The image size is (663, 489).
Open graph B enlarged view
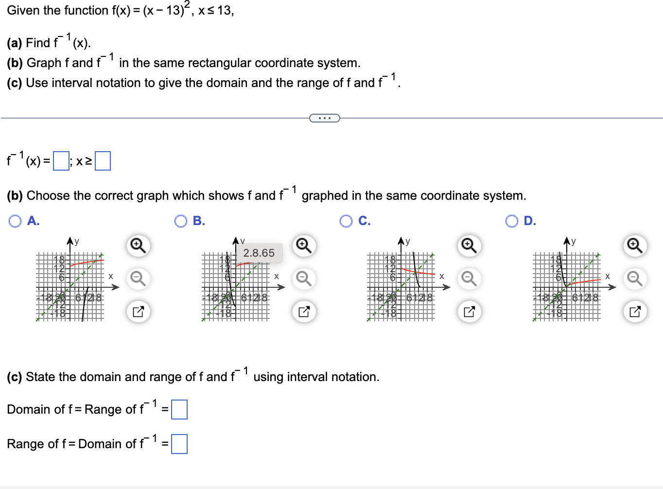tap(303, 312)
